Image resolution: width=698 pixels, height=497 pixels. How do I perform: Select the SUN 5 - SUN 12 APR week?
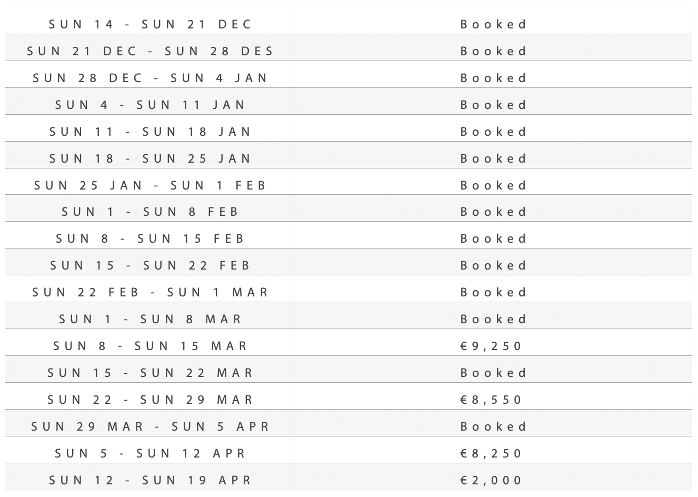click(x=151, y=453)
